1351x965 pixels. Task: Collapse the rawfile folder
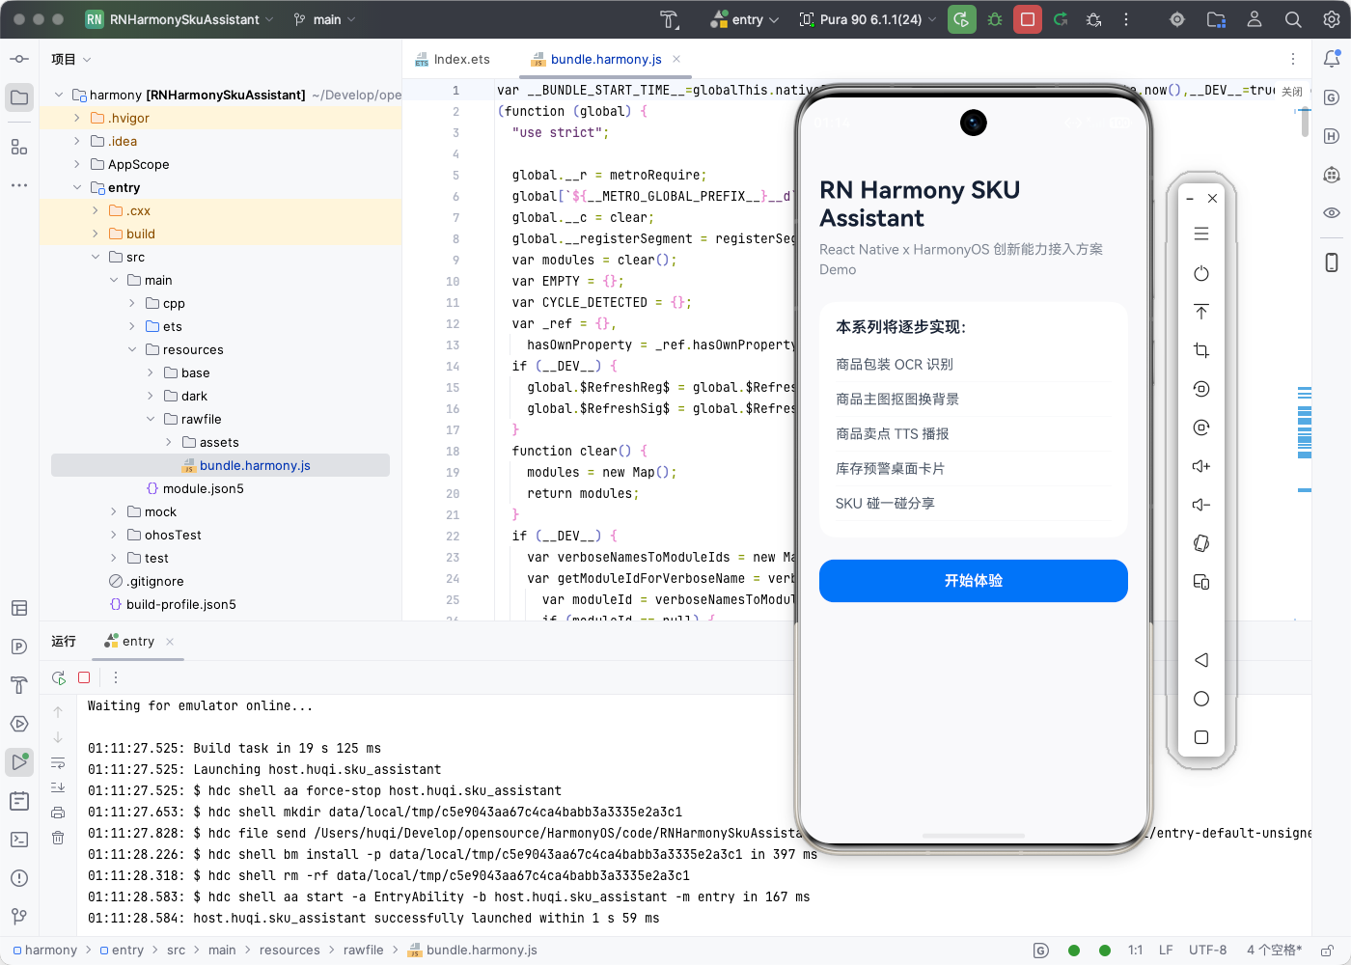click(x=151, y=419)
